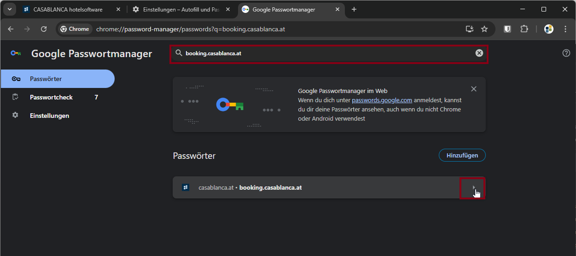Screen dimensions: 576x256
Task: Dismiss the Passwortmanager im Web banner
Action: [x=474, y=89]
